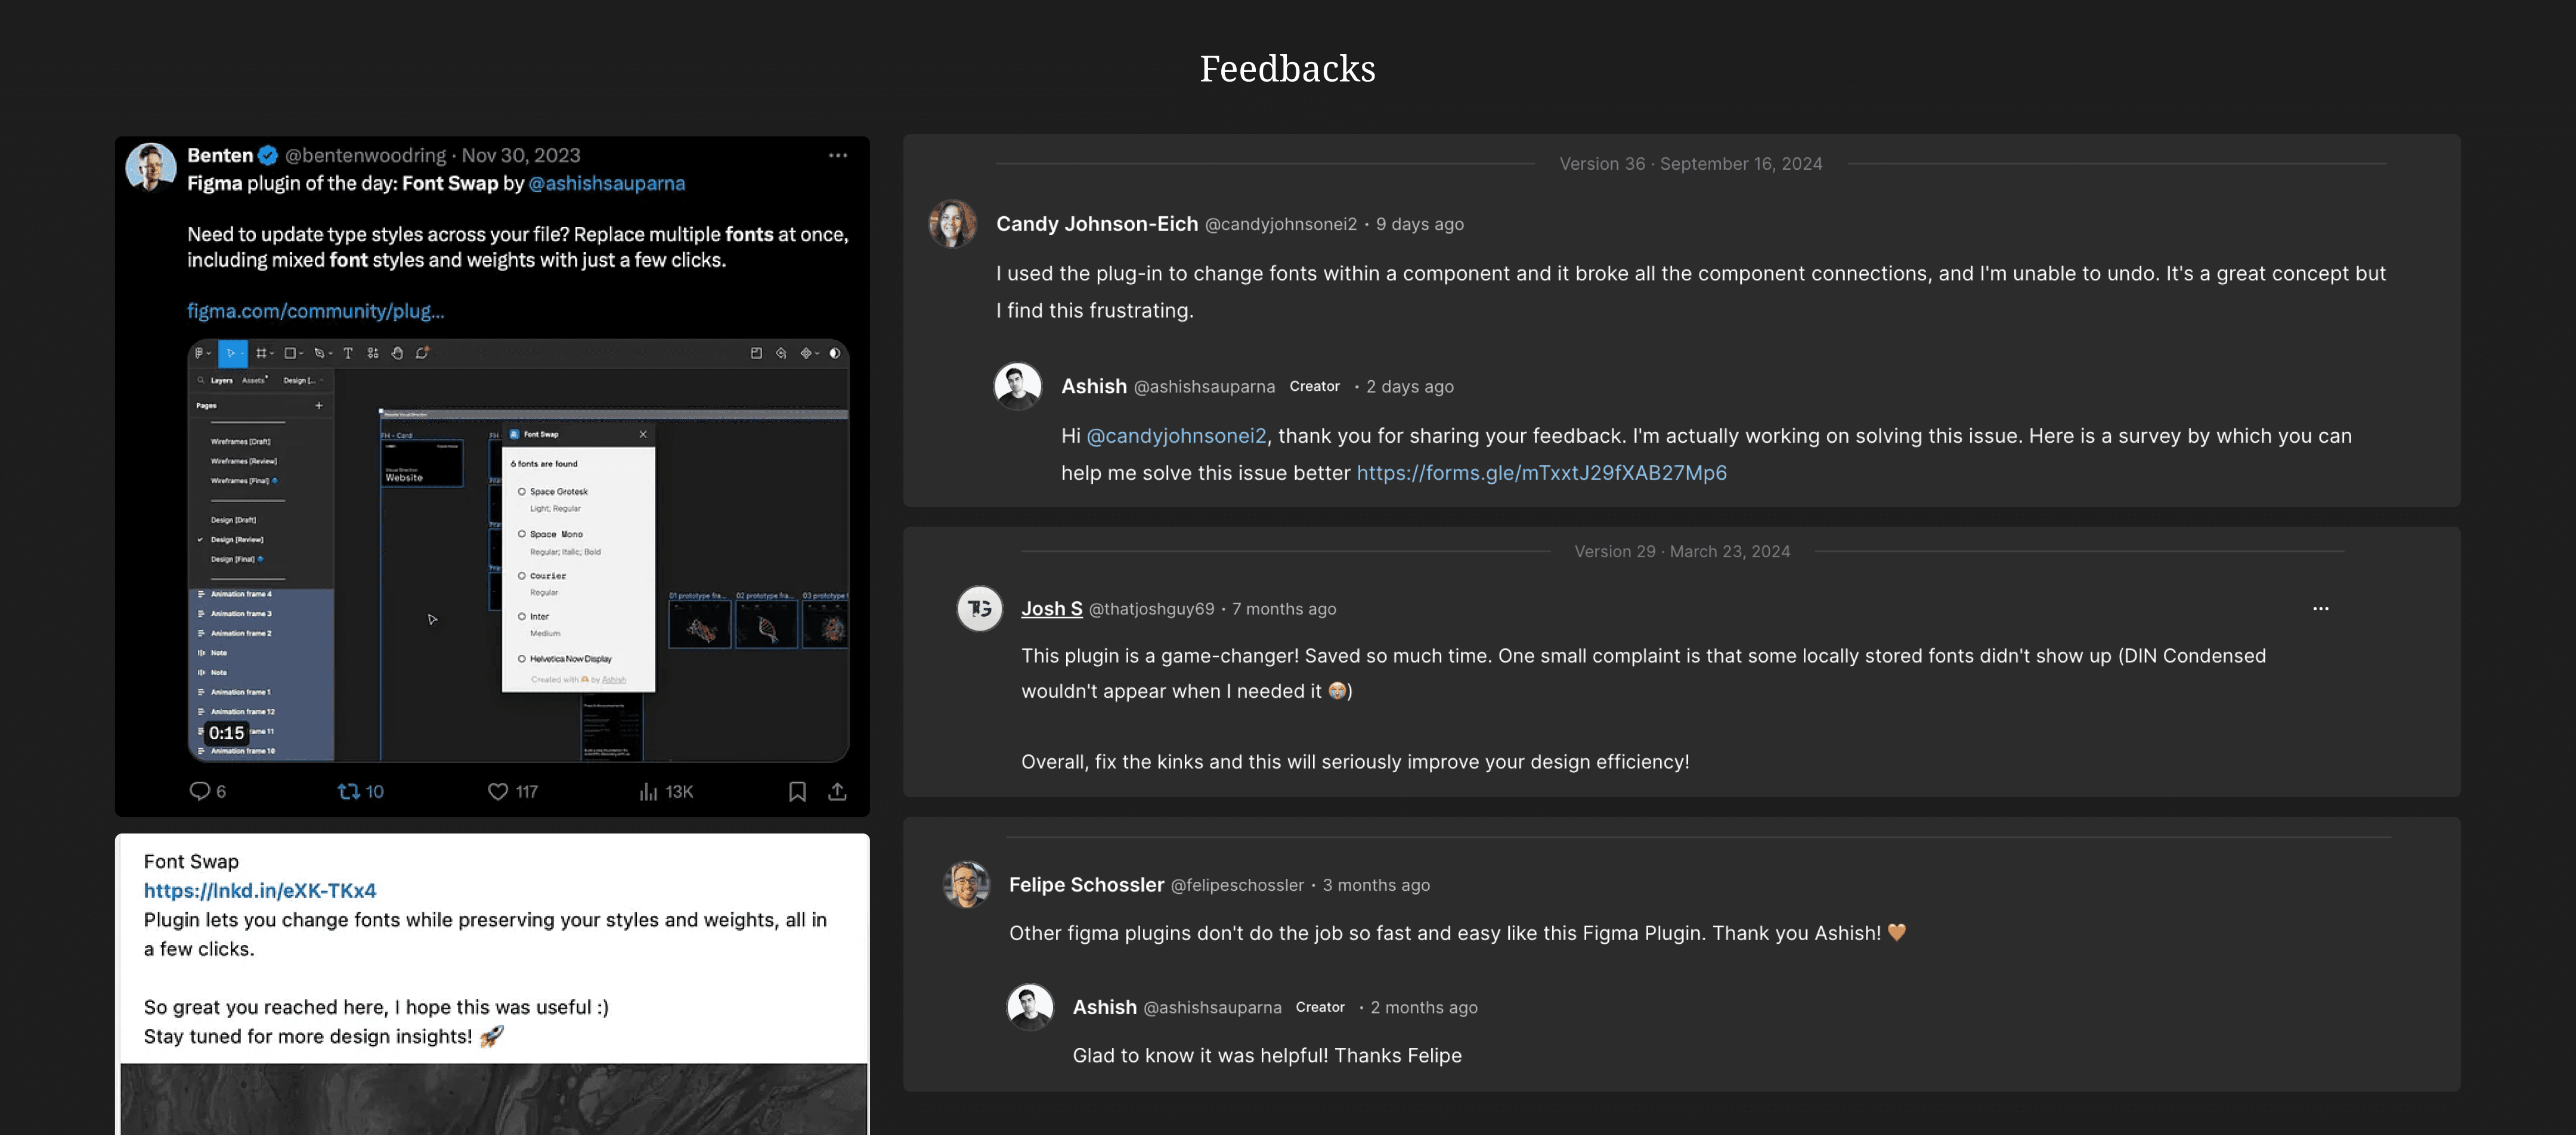Open the lnkd.in/eXK-TKx4 link
Screen dimensions: 2576x1135
coord(260,890)
